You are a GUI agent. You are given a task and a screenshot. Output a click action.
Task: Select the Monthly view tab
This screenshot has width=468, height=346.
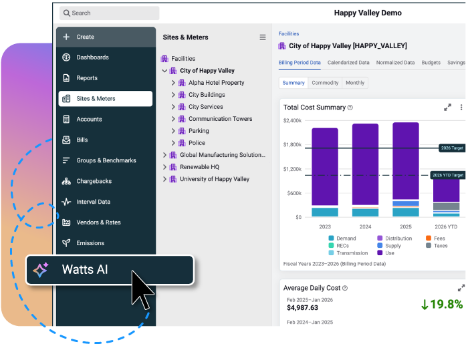pyautogui.click(x=355, y=83)
